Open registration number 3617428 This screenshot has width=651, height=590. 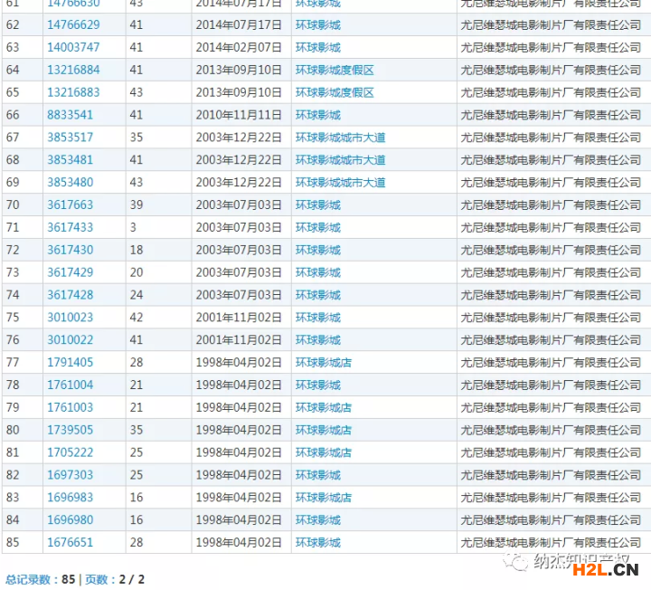(70, 295)
